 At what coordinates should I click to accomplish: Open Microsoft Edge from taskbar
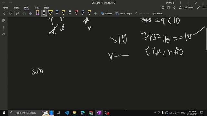(83, 113)
